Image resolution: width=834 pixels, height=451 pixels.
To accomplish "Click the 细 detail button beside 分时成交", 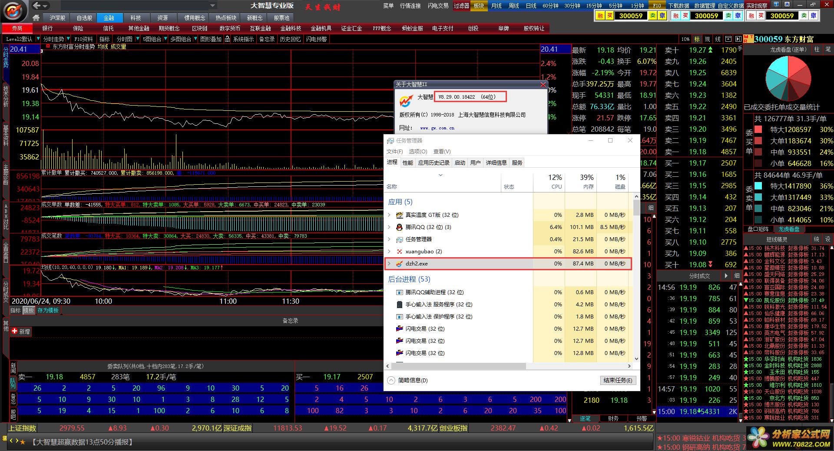I will [737, 275].
